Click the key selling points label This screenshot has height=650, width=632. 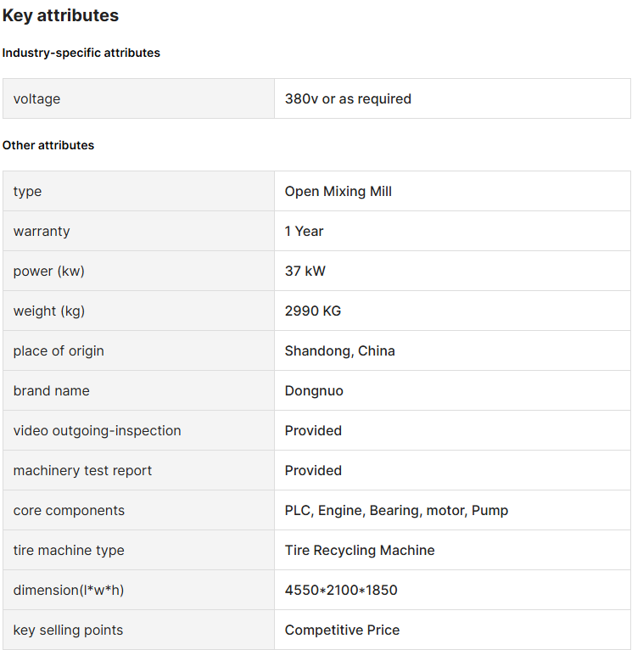(x=68, y=630)
